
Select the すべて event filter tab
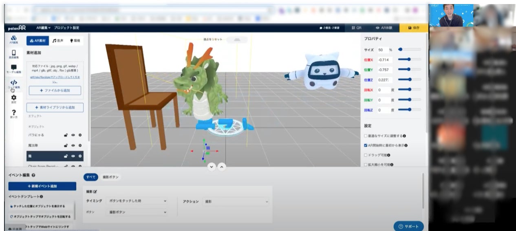[x=90, y=177]
